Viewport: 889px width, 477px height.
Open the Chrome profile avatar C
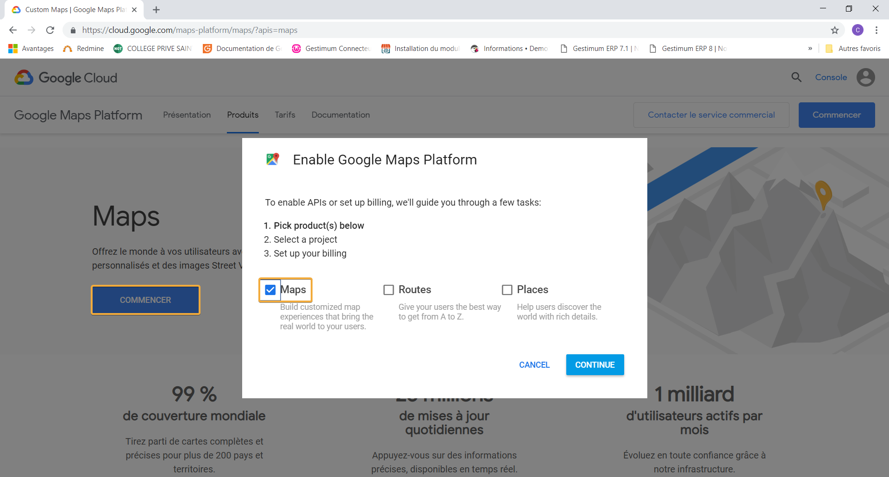click(x=858, y=30)
